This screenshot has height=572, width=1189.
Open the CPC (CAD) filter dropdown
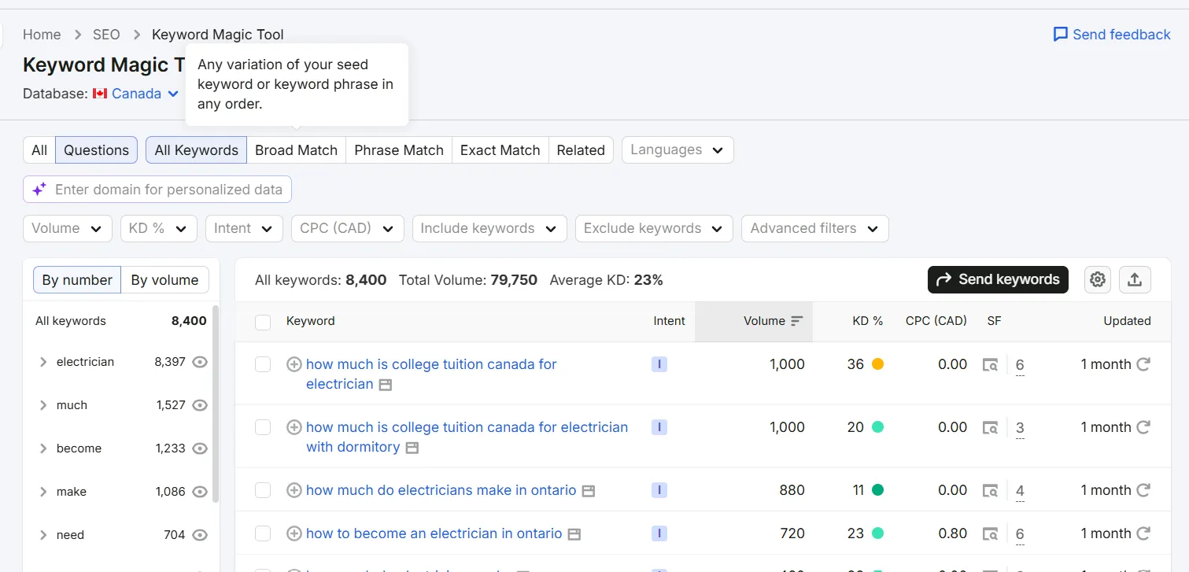(347, 228)
